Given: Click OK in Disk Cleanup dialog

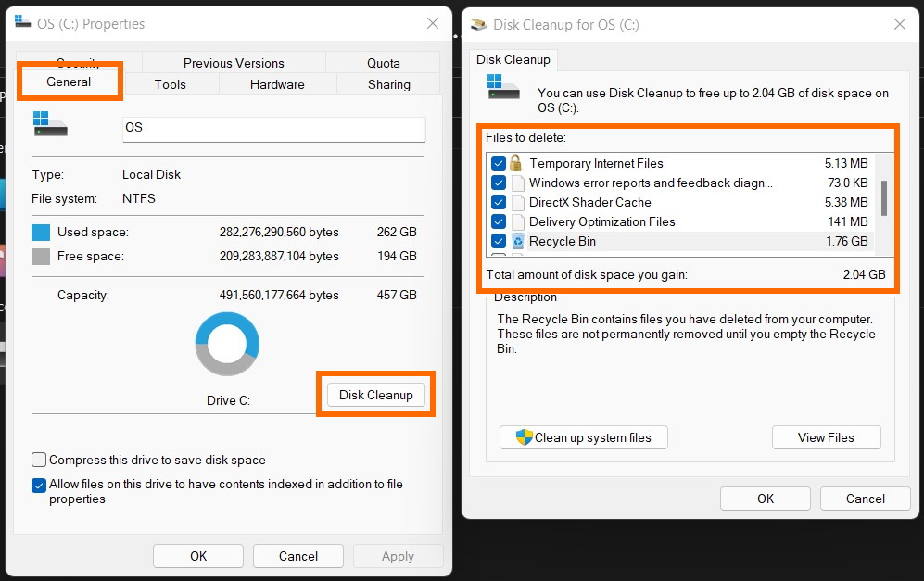Looking at the screenshot, I should point(765,499).
